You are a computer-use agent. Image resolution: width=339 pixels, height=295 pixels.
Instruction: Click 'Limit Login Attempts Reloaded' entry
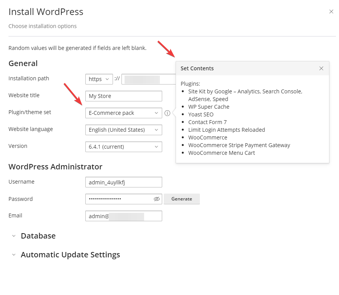click(x=227, y=130)
